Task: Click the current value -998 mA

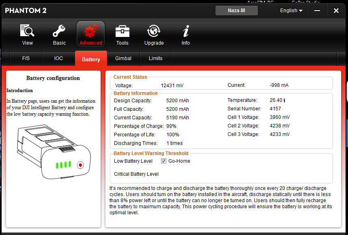Action: [x=279, y=85]
